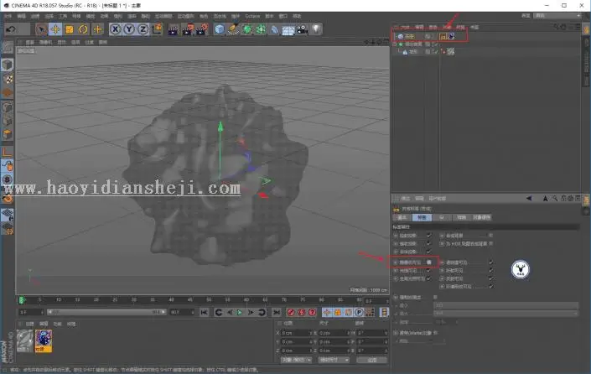The image size is (591, 374).
Task: Click the timeline preview range slider
Action: 107,312
